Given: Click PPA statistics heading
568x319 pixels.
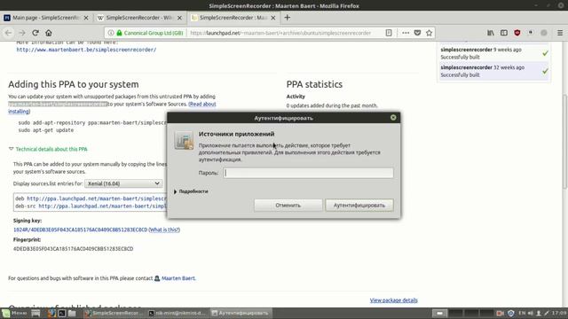Looking at the screenshot, I should point(314,84).
